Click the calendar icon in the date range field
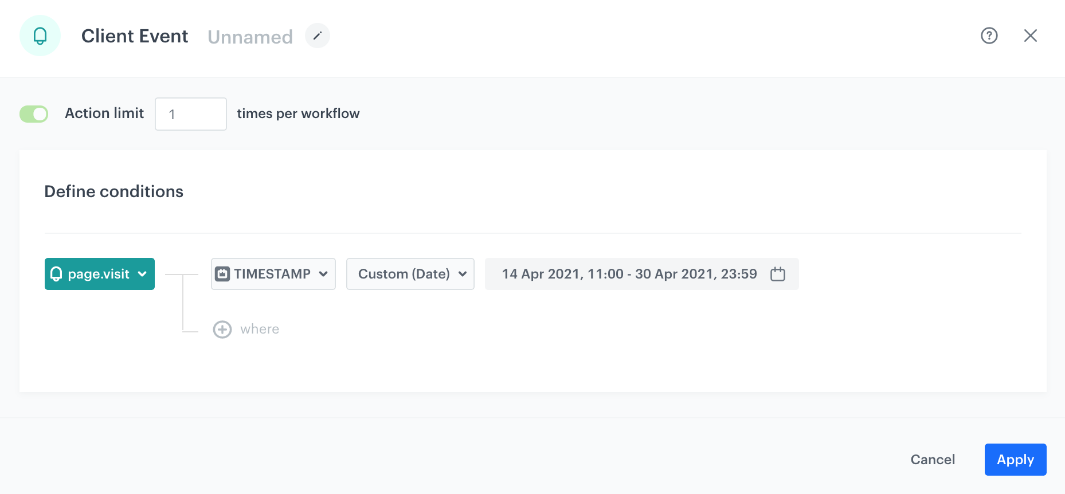 [x=777, y=274]
